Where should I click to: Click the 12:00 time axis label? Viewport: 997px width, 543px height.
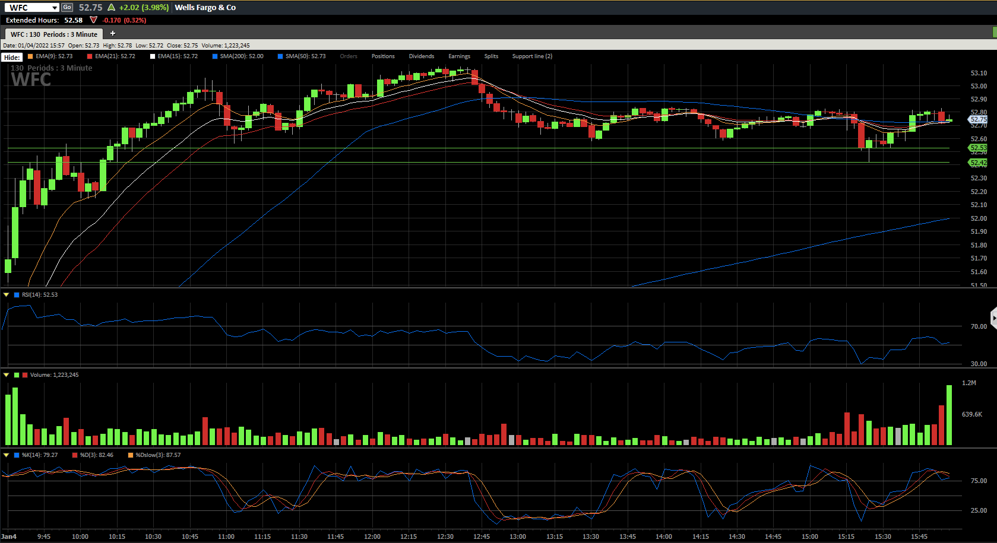tap(372, 536)
